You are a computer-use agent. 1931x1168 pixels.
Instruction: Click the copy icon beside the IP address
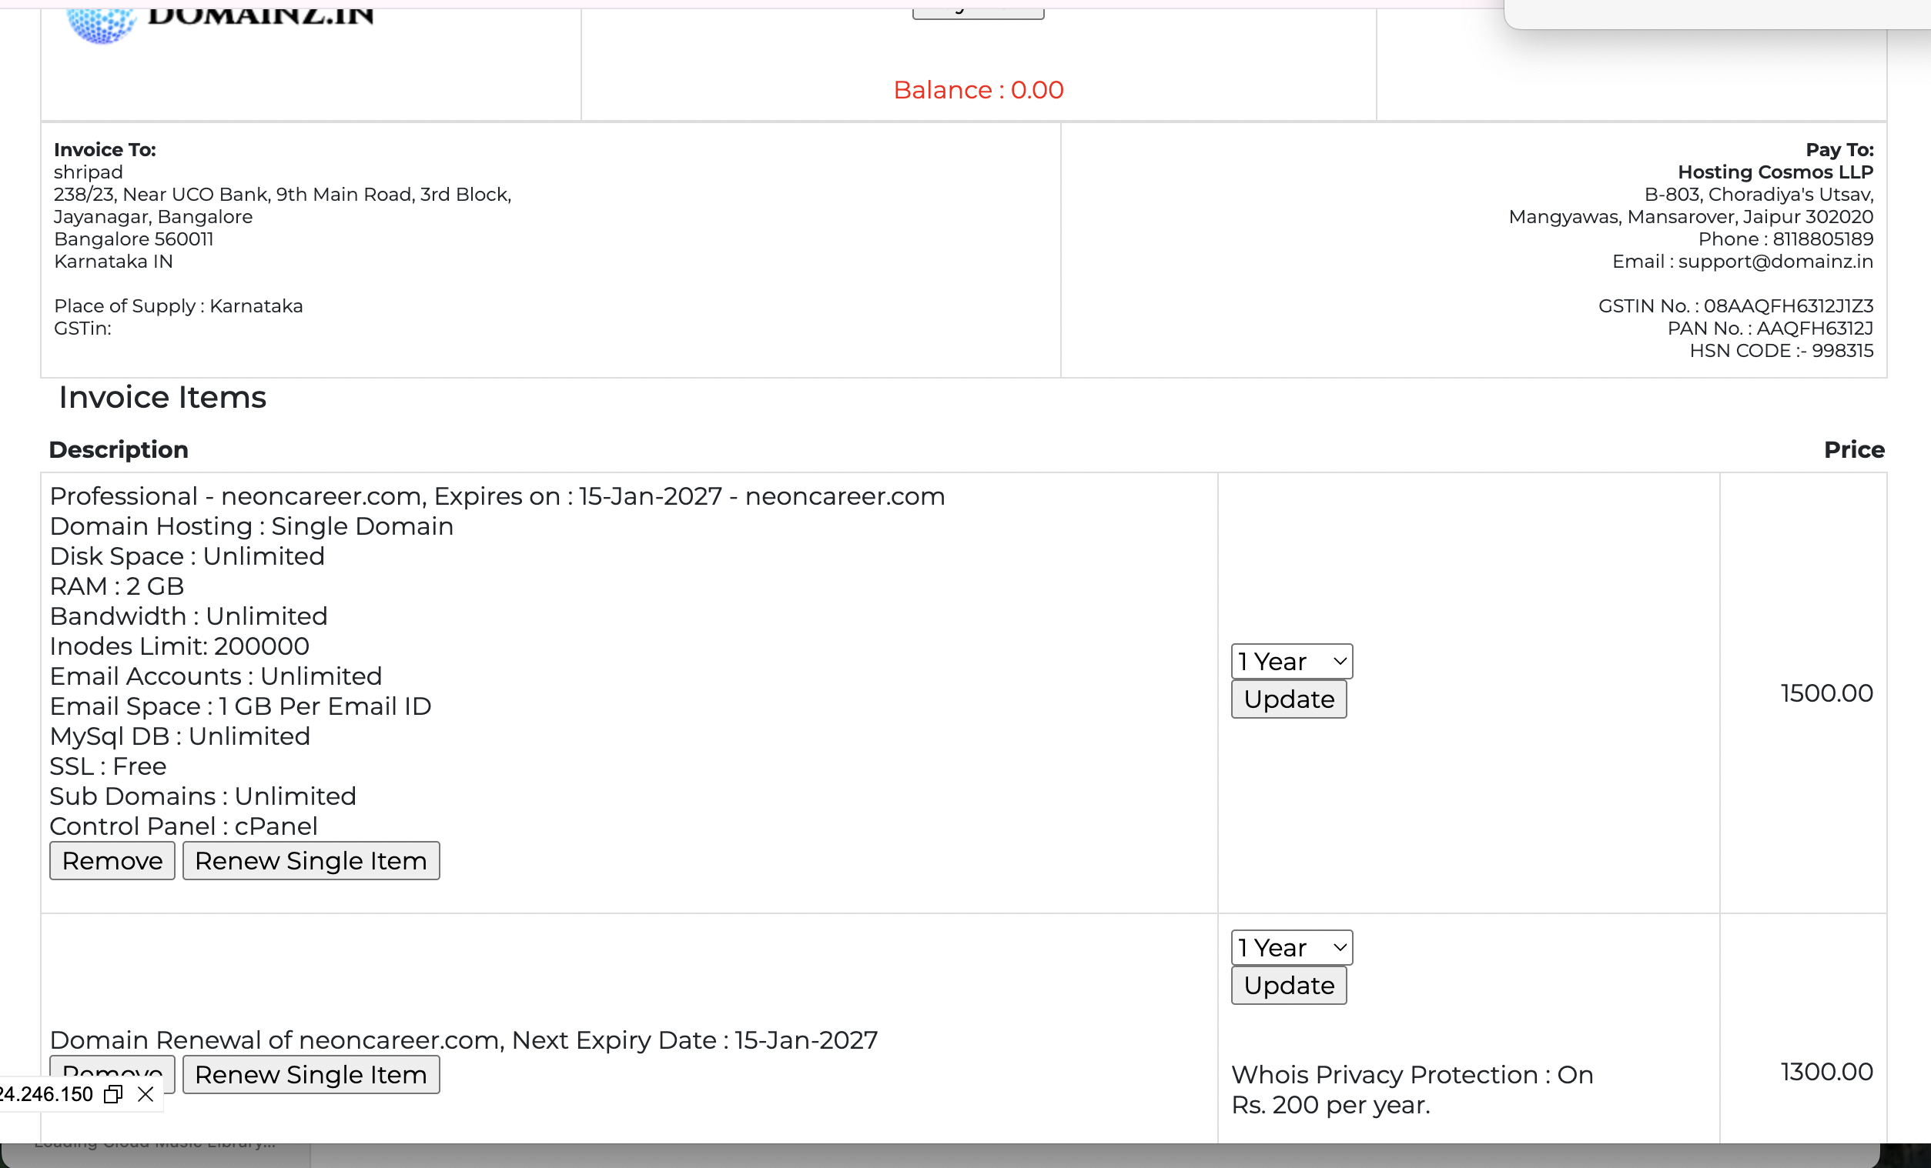click(x=114, y=1094)
